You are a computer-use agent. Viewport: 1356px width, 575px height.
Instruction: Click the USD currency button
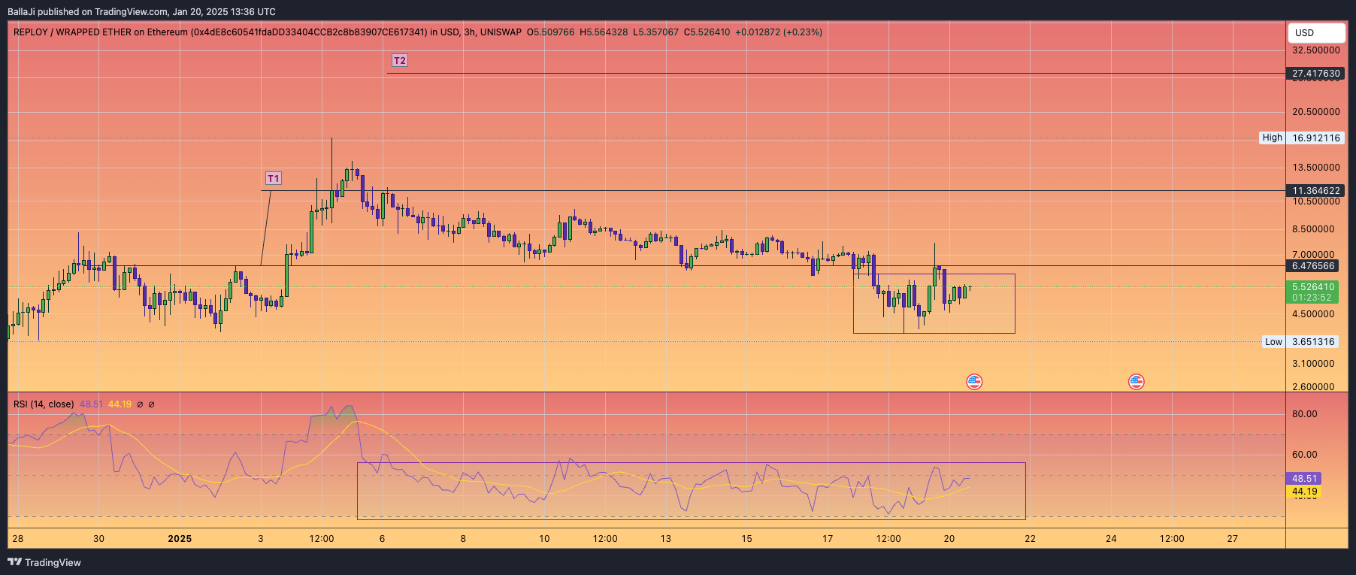[x=1316, y=32]
